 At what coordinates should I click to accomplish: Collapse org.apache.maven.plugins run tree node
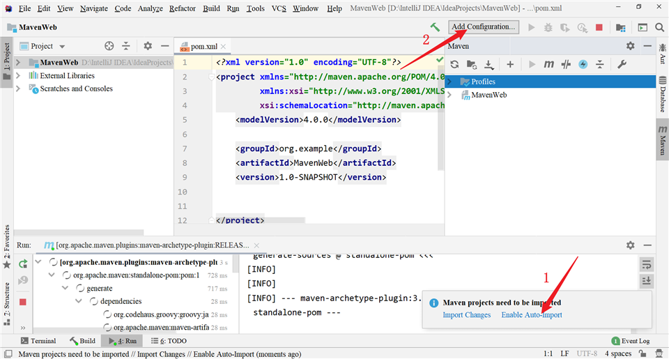(38, 261)
